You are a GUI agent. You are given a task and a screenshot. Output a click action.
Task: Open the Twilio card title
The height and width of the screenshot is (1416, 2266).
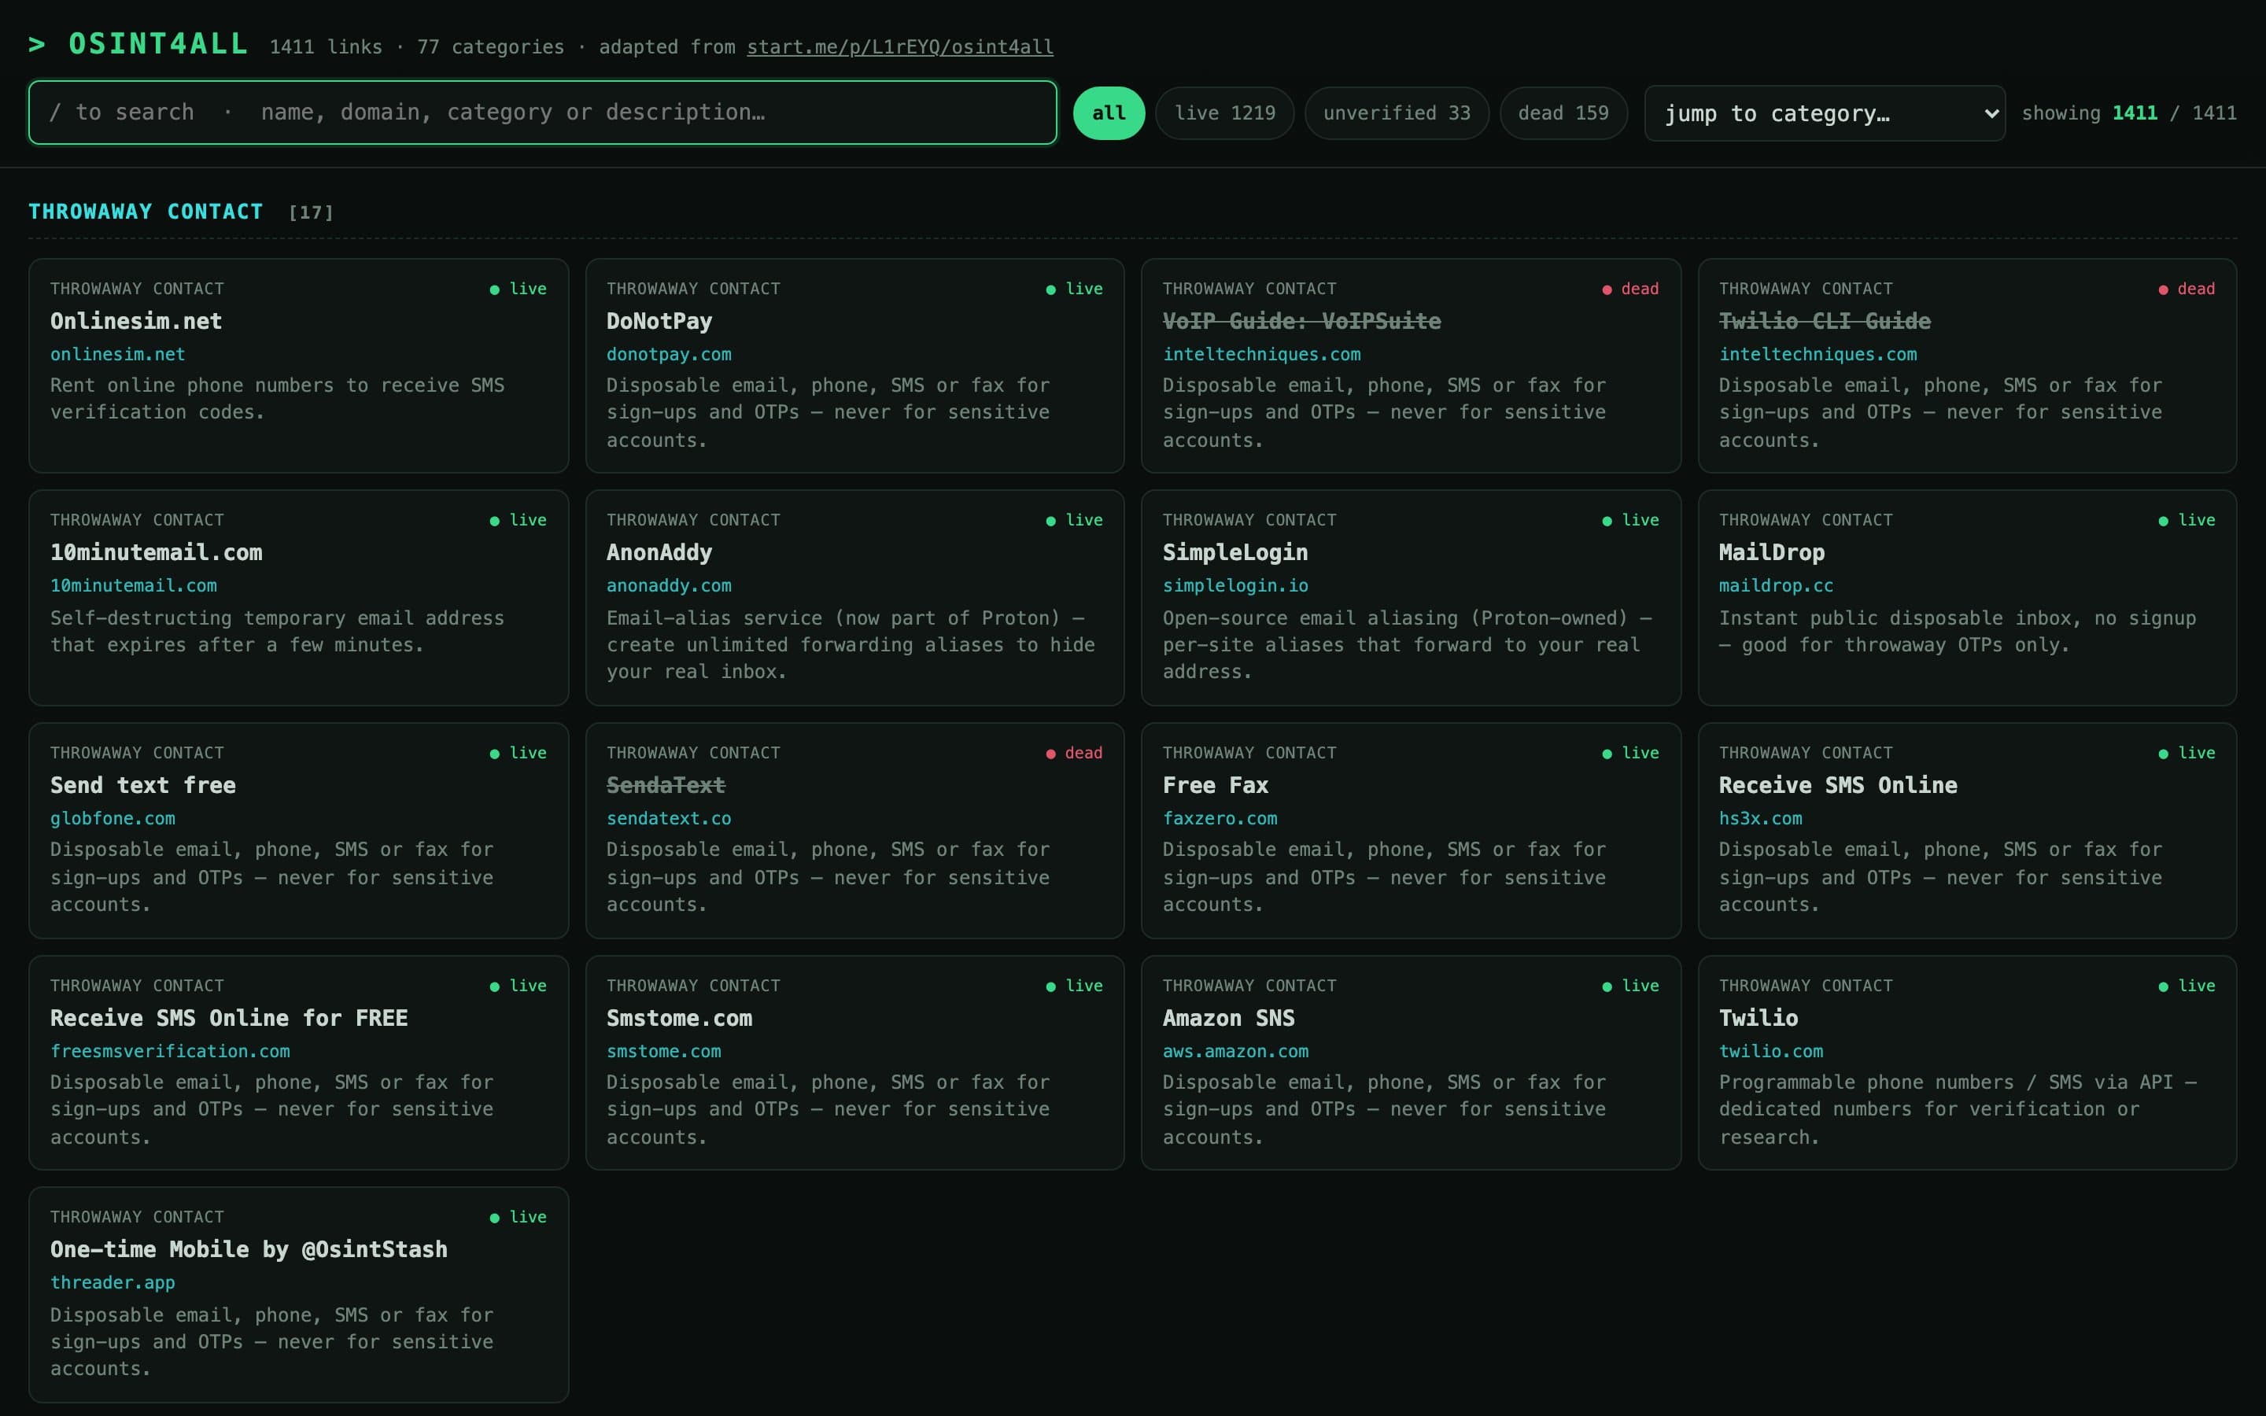click(x=1759, y=1018)
